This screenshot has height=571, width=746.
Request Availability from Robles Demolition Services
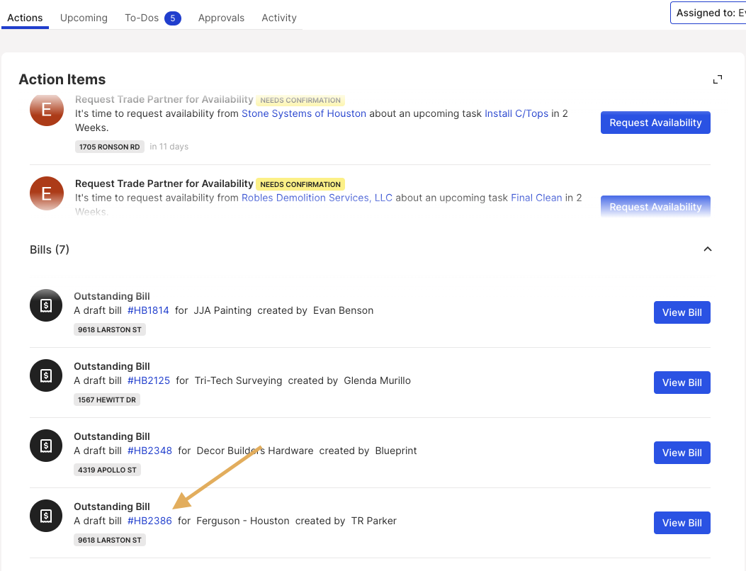click(x=655, y=207)
